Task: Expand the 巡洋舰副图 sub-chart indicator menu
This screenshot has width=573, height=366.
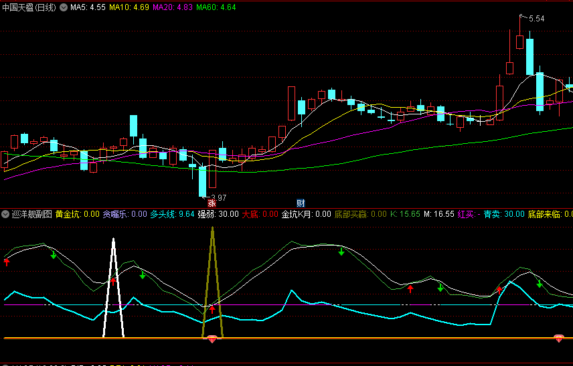Action: coord(6,215)
